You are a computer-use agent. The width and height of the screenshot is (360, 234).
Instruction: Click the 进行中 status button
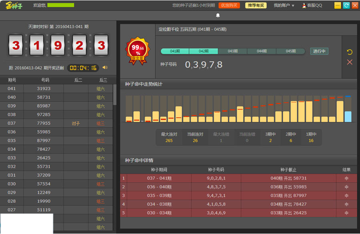(319, 51)
